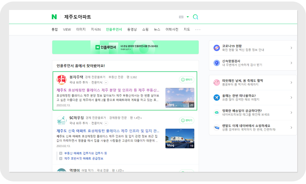
Task: Expand topic tags chevron for 봉자주택
Action: (106, 83)
